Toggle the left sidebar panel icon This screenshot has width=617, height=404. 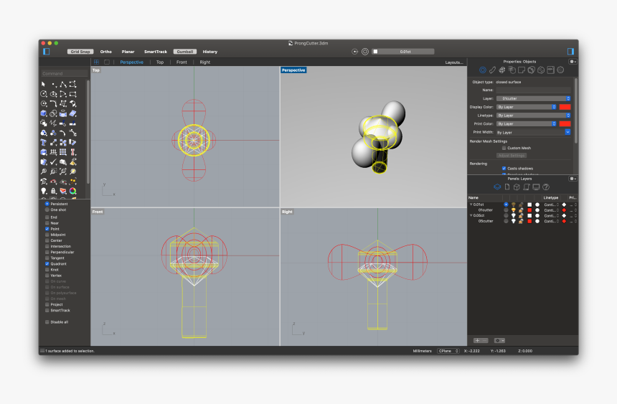coord(46,52)
